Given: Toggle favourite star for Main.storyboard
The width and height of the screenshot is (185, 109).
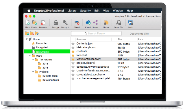Looking at the screenshot, I should (73, 48).
